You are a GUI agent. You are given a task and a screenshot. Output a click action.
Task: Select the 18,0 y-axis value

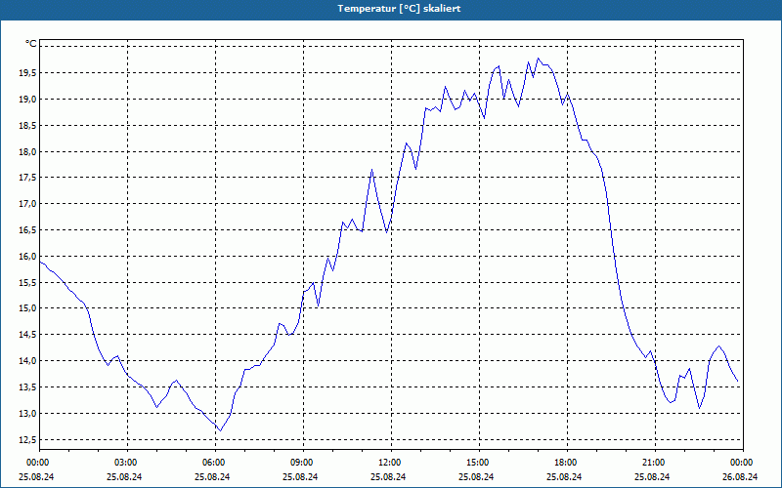(27, 151)
